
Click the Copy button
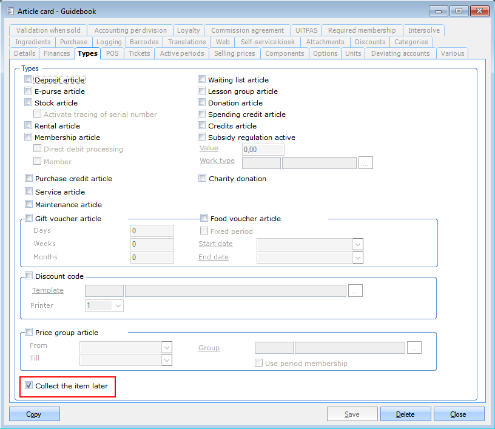[34, 414]
